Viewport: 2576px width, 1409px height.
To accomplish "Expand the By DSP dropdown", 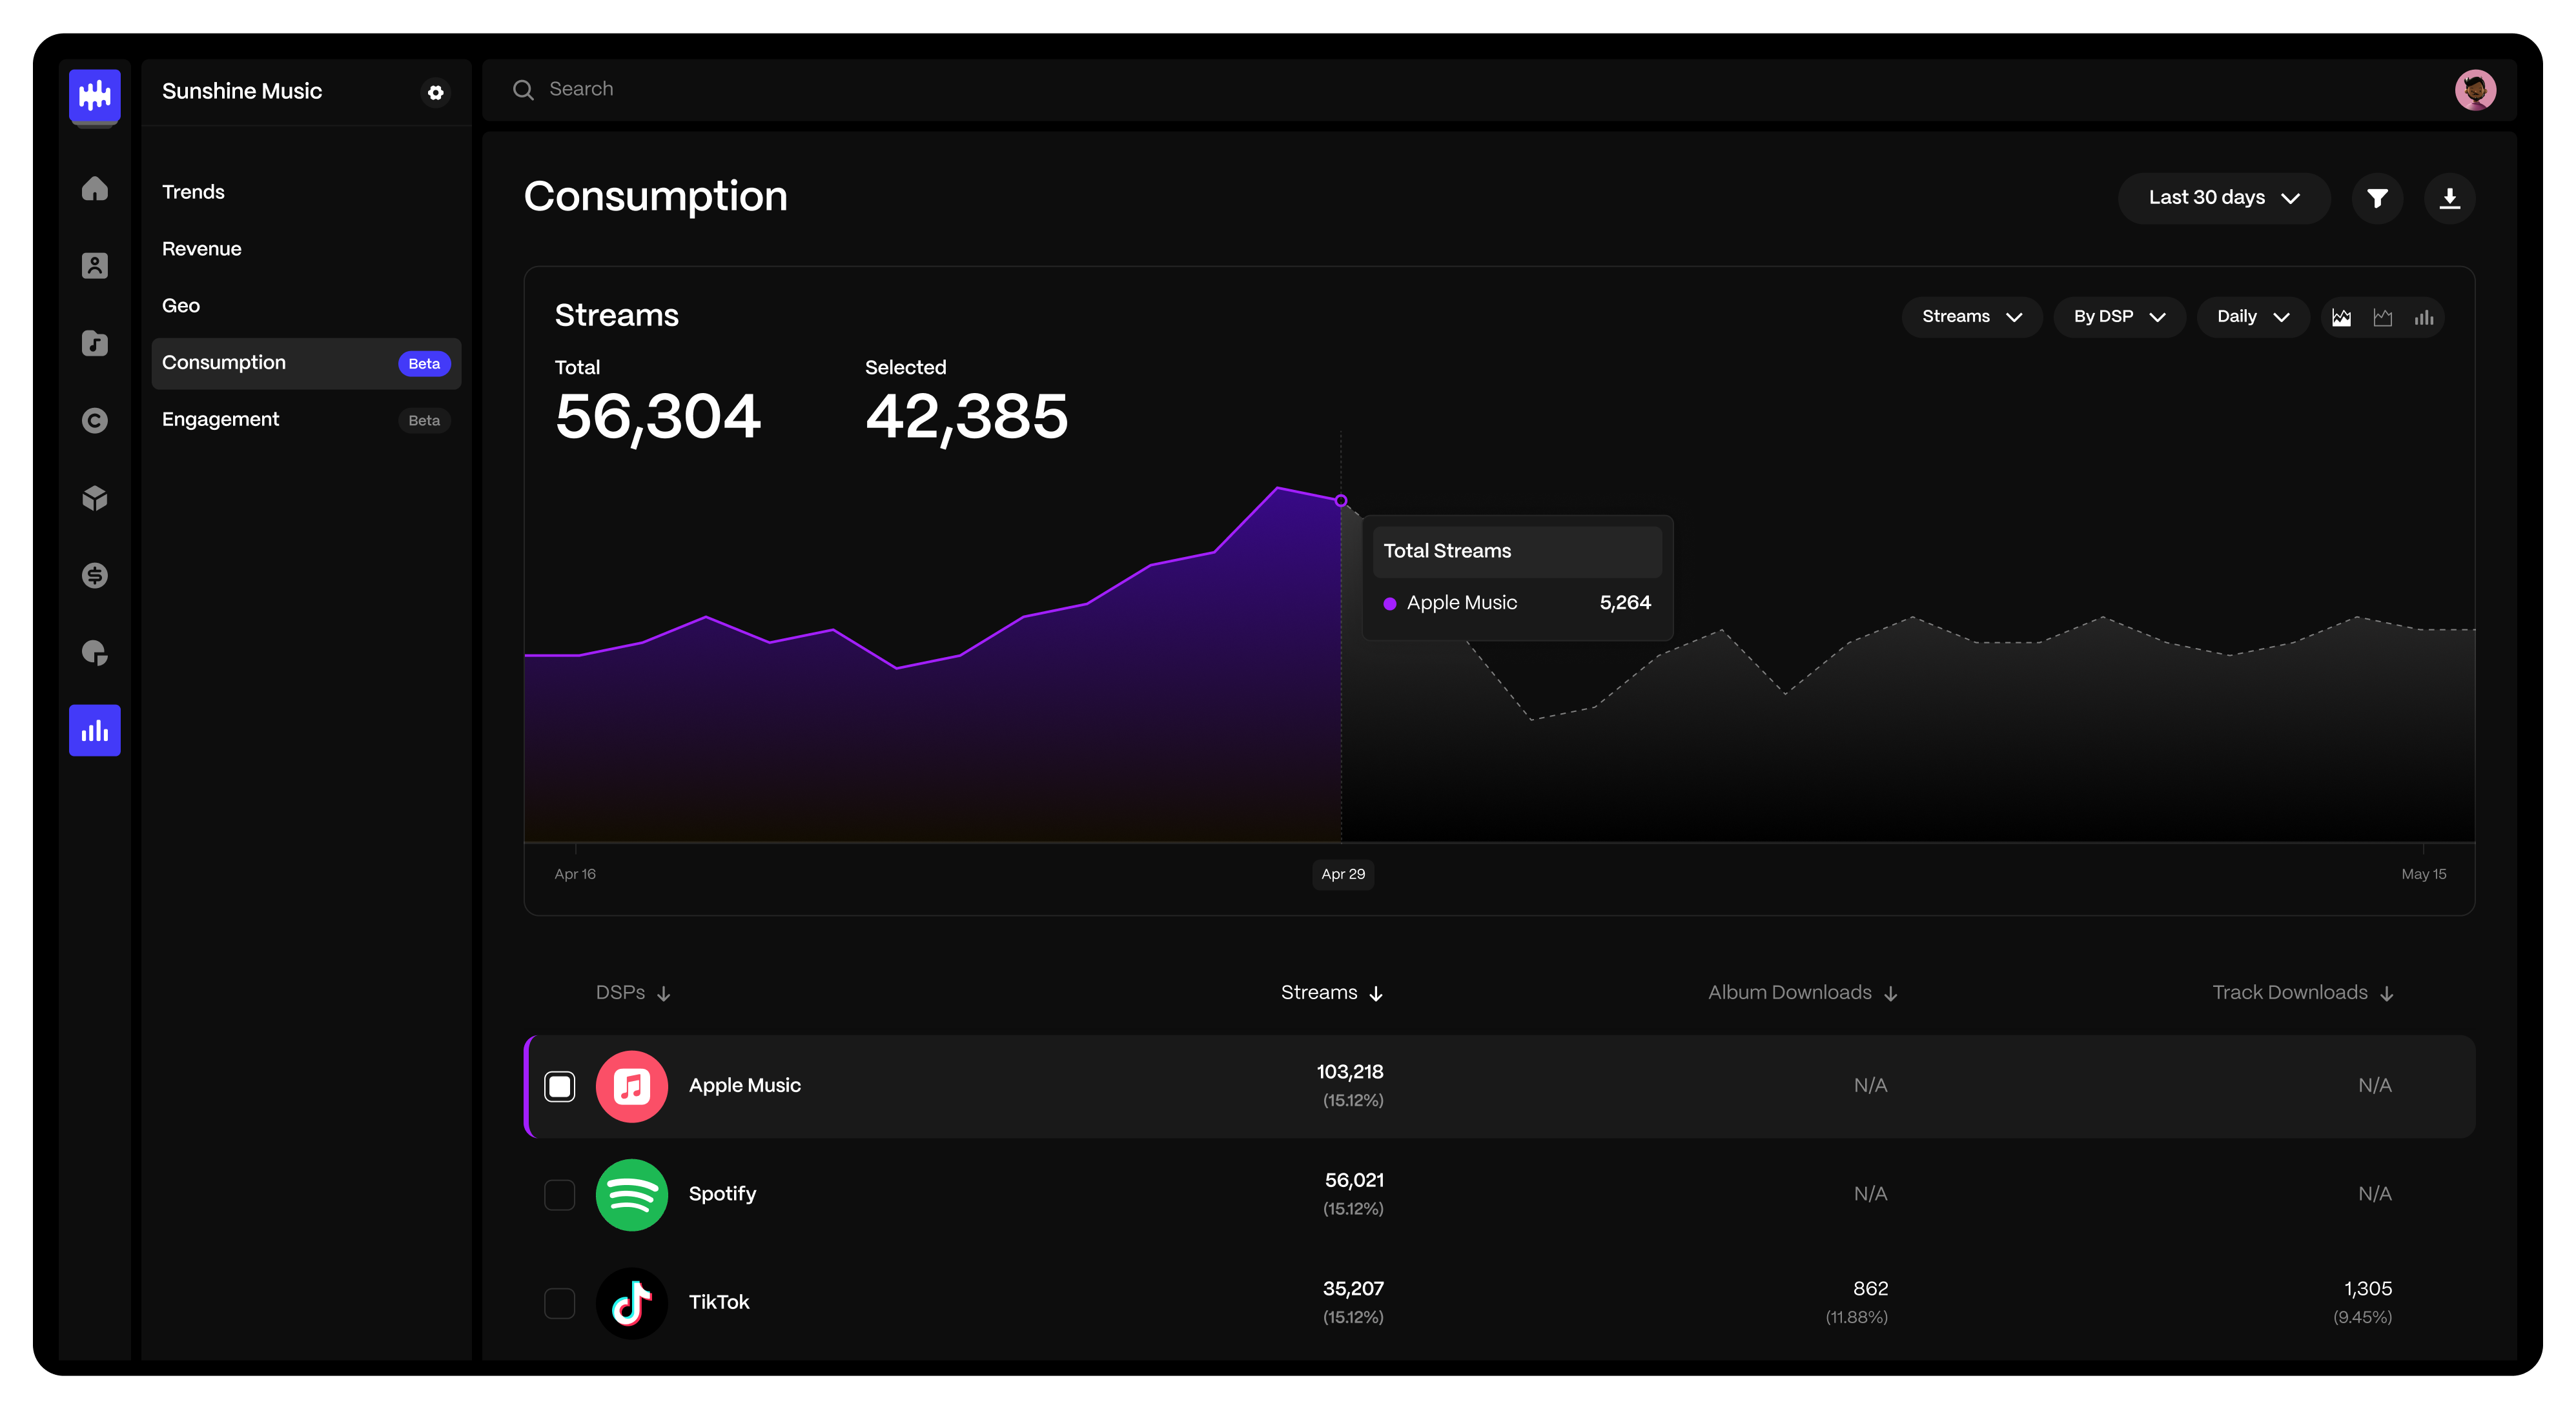I will tap(2119, 317).
